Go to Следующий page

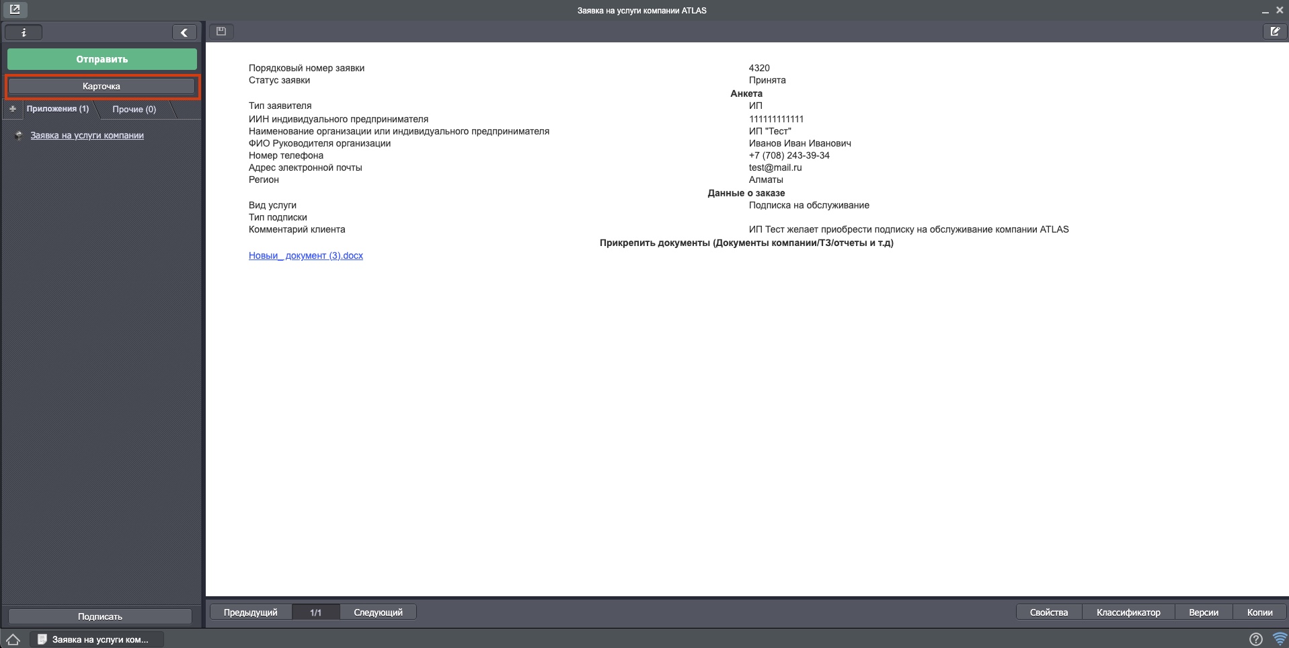coord(378,612)
